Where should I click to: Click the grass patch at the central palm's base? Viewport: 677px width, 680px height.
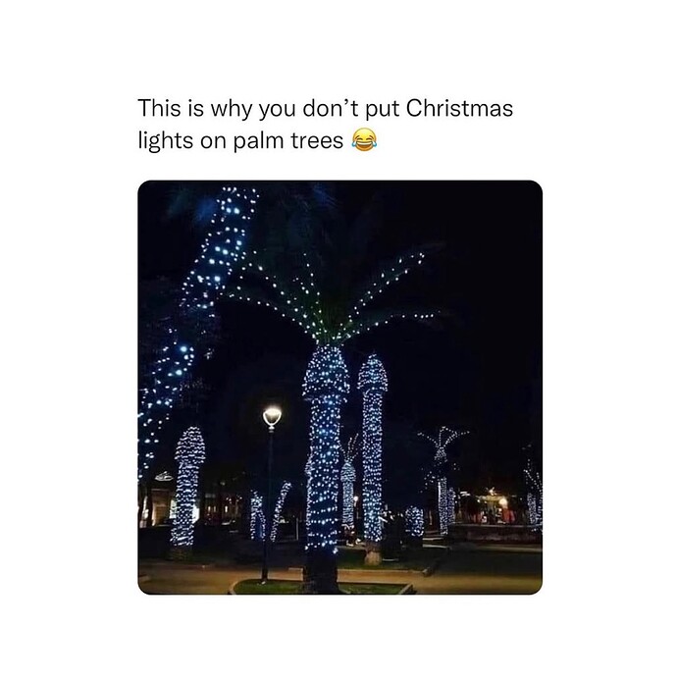[x=323, y=588]
